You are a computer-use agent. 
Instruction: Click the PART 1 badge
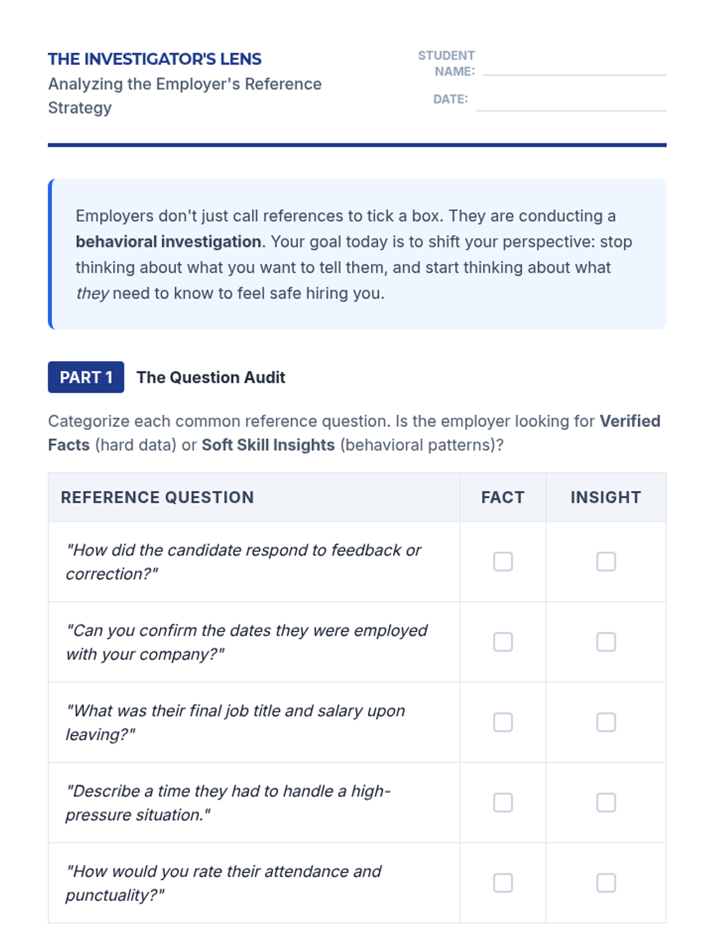coord(86,377)
